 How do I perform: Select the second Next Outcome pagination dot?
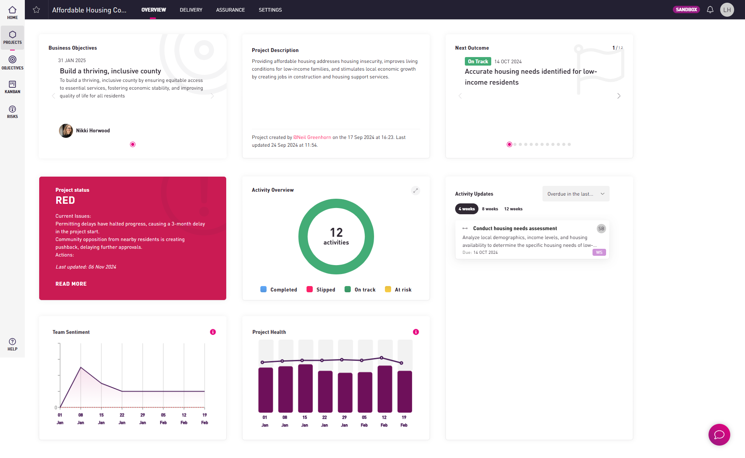515,144
